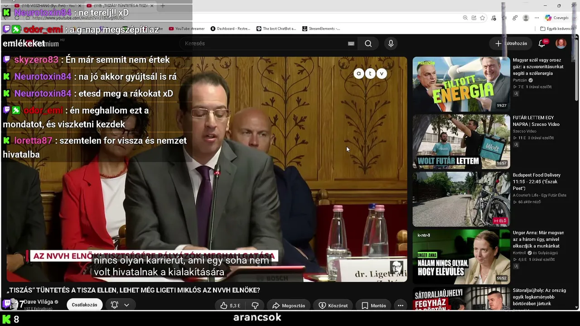Open the Partizán channel link

[520, 80]
